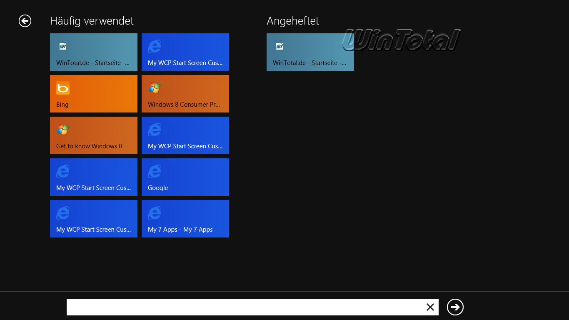This screenshot has height=320, width=569.
Task: Open the Google tile
Action: pos(185,177)
